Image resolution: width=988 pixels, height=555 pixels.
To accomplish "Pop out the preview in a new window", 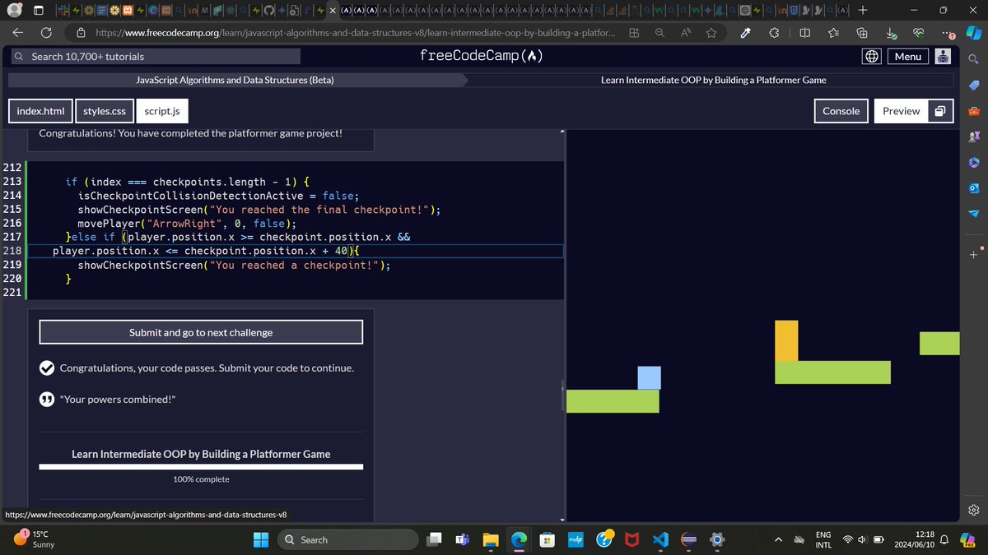I will point(940,111).
